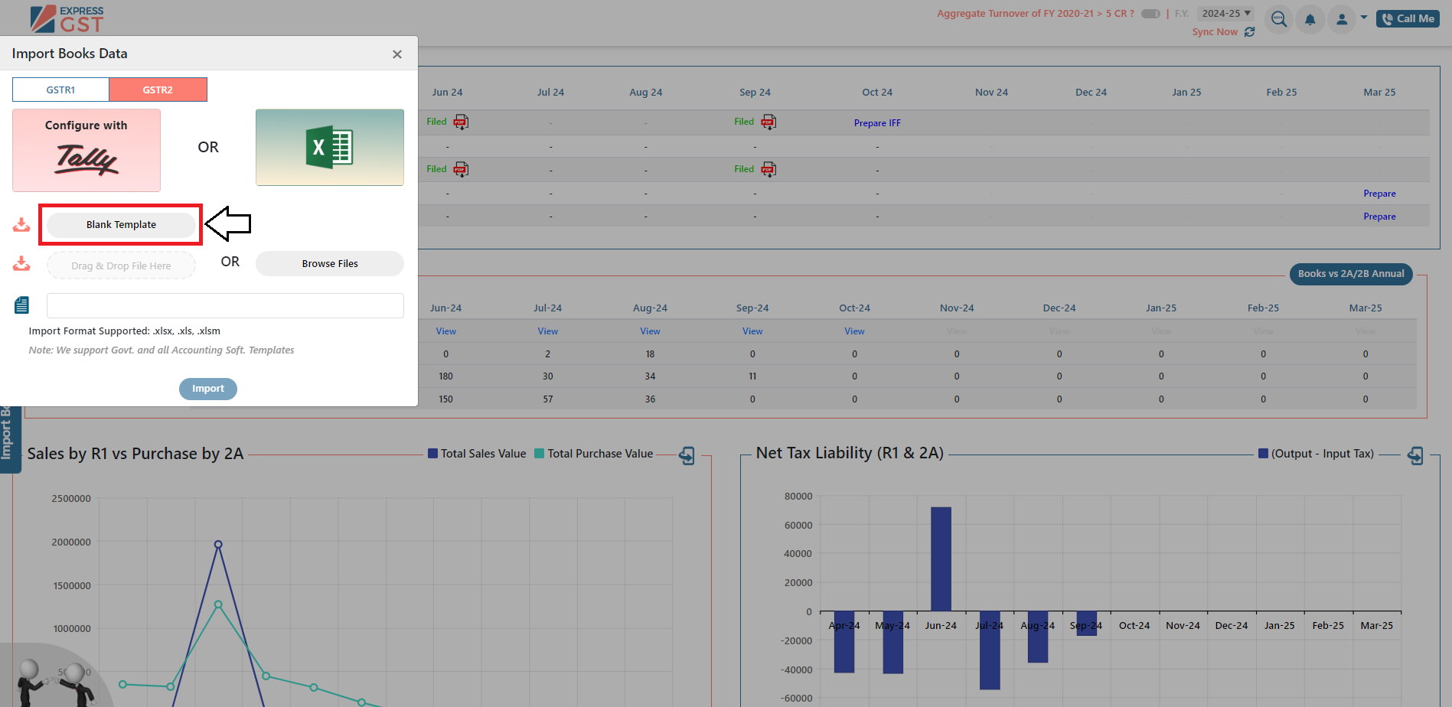Screen dimensions: 1452x707
Task: Open the search magnifier icon
Action: [1279, 19]
